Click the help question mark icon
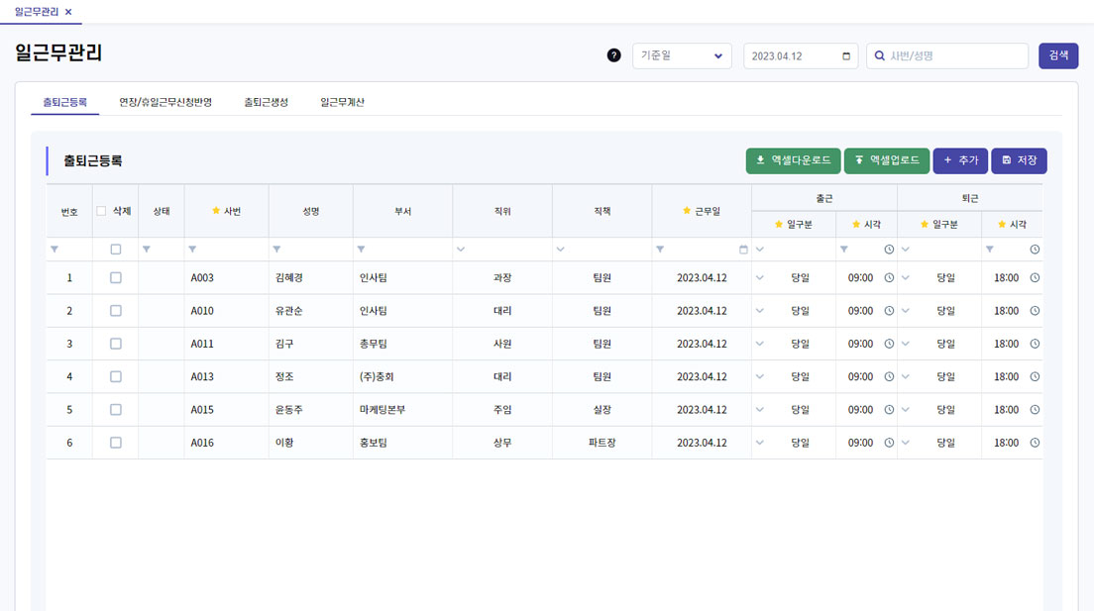1094x611 pixels. 613,55
